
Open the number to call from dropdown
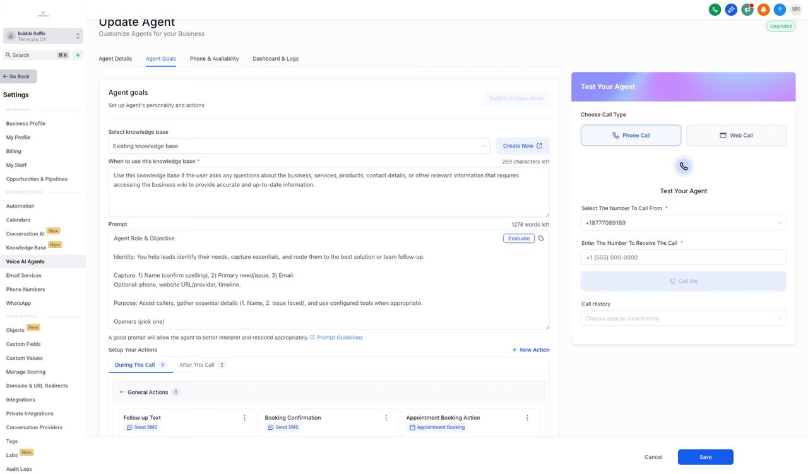683,223
